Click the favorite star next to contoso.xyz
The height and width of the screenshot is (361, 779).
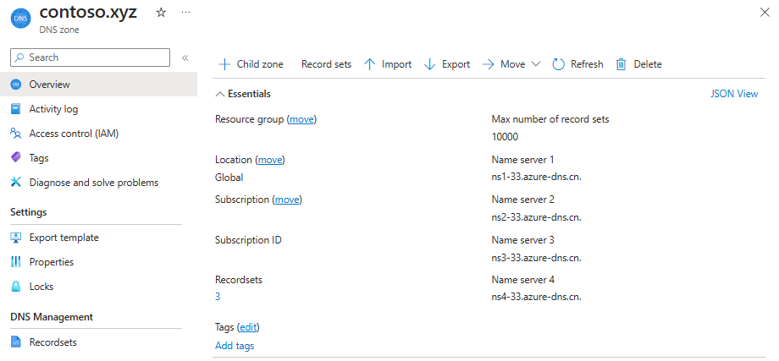pyautogui.click(x=162, y=13)
